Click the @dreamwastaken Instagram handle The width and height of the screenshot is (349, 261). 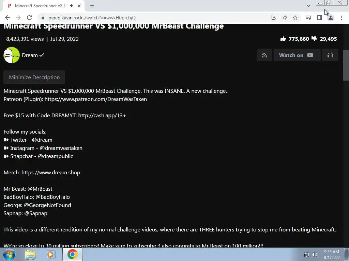61,148
